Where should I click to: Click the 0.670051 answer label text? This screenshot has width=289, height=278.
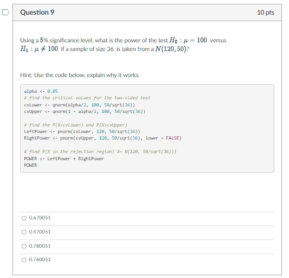click(x=40, y=218)
